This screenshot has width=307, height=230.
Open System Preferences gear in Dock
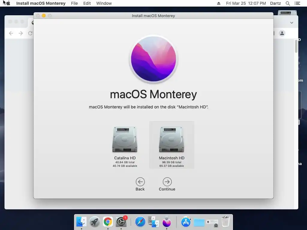[121, 222]
